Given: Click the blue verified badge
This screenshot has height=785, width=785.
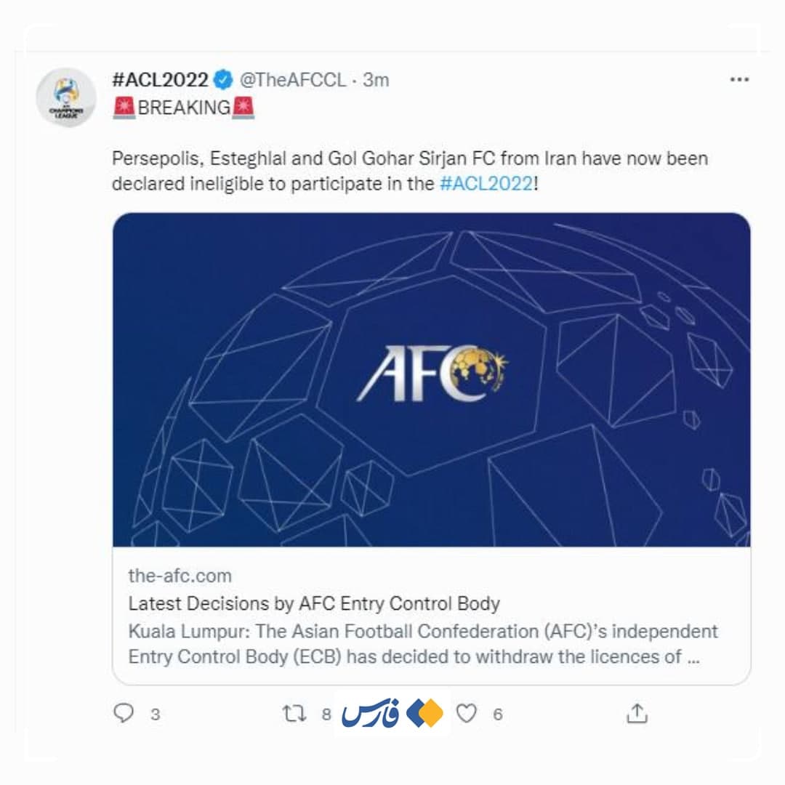Looking at the screenshot, I should (225, 80).
